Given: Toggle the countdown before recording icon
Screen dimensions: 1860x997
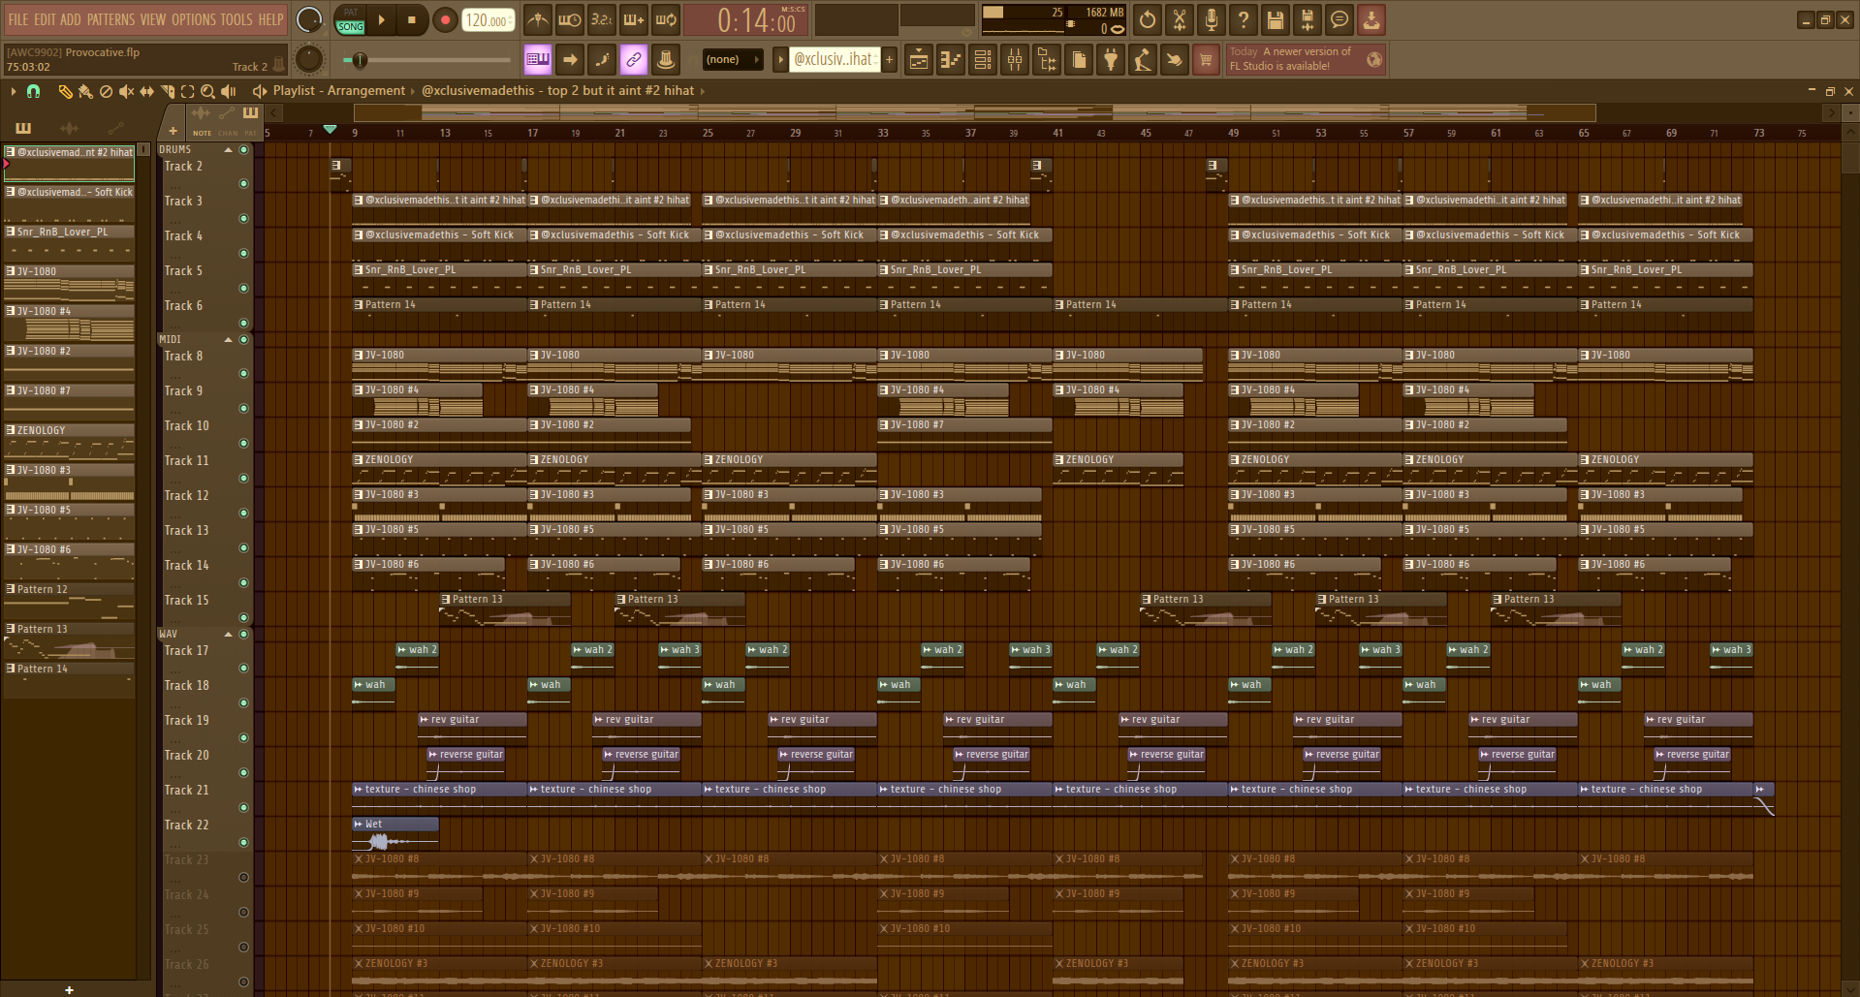Looking at the screenshot, I should point(602,19).
